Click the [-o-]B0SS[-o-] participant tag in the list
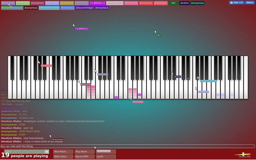Image resolution: width=256 pixels, height=160 pixels. click(97, 3)
